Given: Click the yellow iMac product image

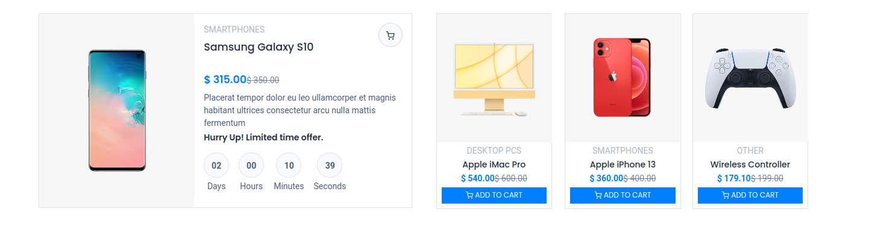Looking at the screenshot, I should click(x=494, y=79).
